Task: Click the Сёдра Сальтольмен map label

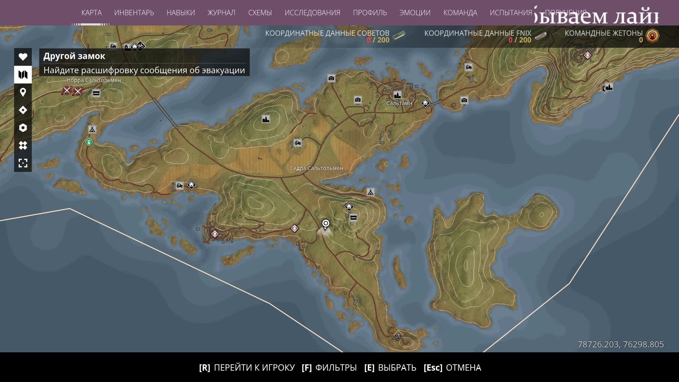Action: click(317, 168)
